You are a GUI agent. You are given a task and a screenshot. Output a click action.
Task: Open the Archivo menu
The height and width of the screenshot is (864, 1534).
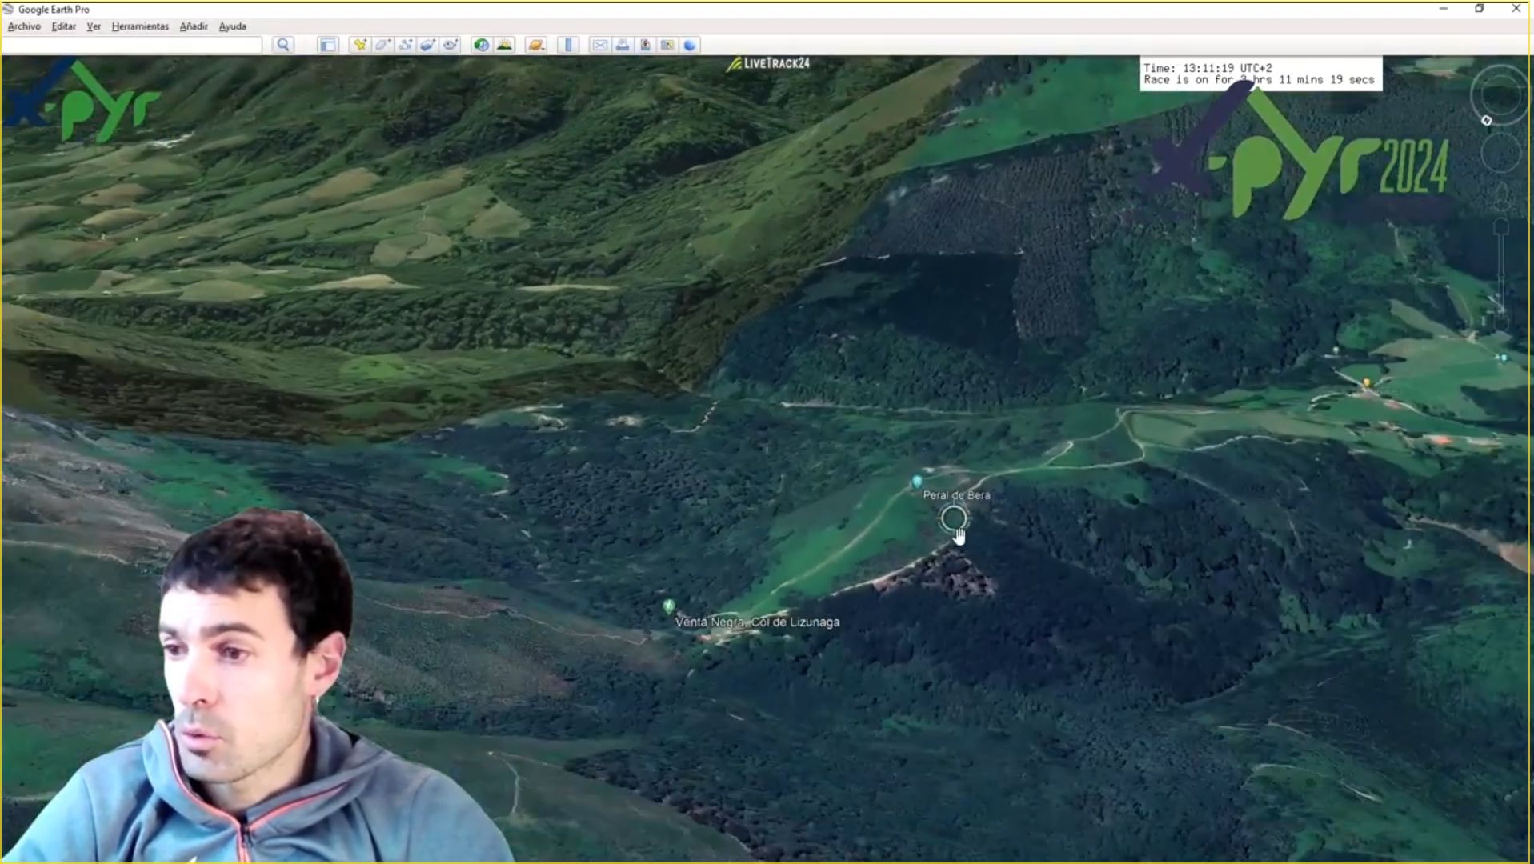click(24, 26)
